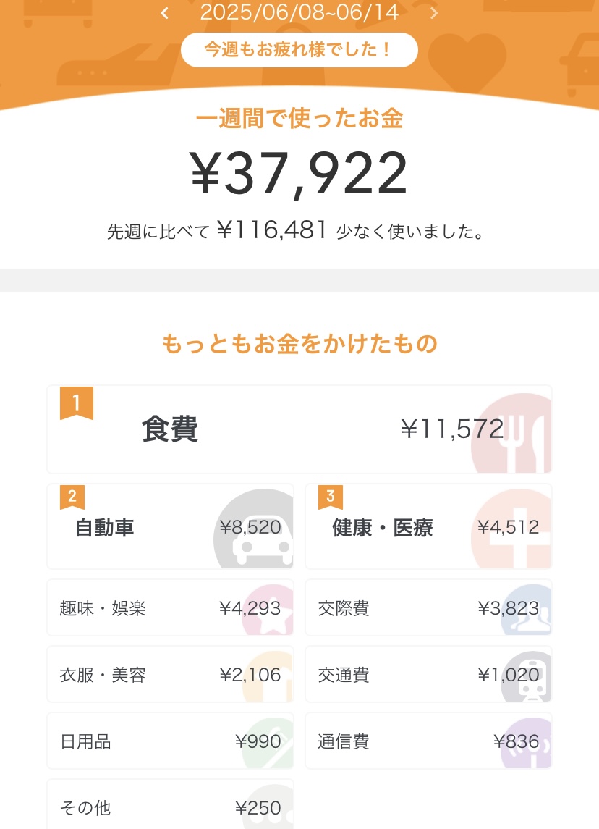Tap the weekly total ¥37,922
599x829 pixels.
tap(299, 174)
